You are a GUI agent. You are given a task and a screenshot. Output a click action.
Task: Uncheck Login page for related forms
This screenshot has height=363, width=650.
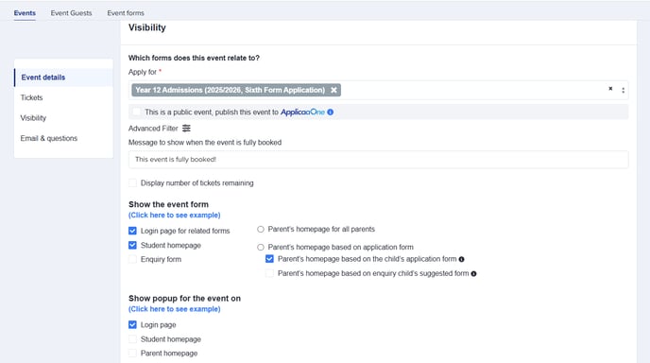click(132, 231)
